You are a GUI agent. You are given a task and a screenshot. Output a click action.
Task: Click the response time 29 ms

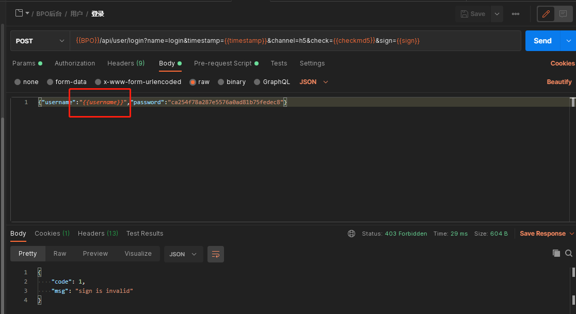point(458,234)
